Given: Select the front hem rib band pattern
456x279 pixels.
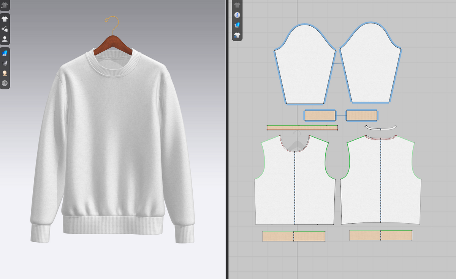Looking at the screenshot, I should pos(294,236).
